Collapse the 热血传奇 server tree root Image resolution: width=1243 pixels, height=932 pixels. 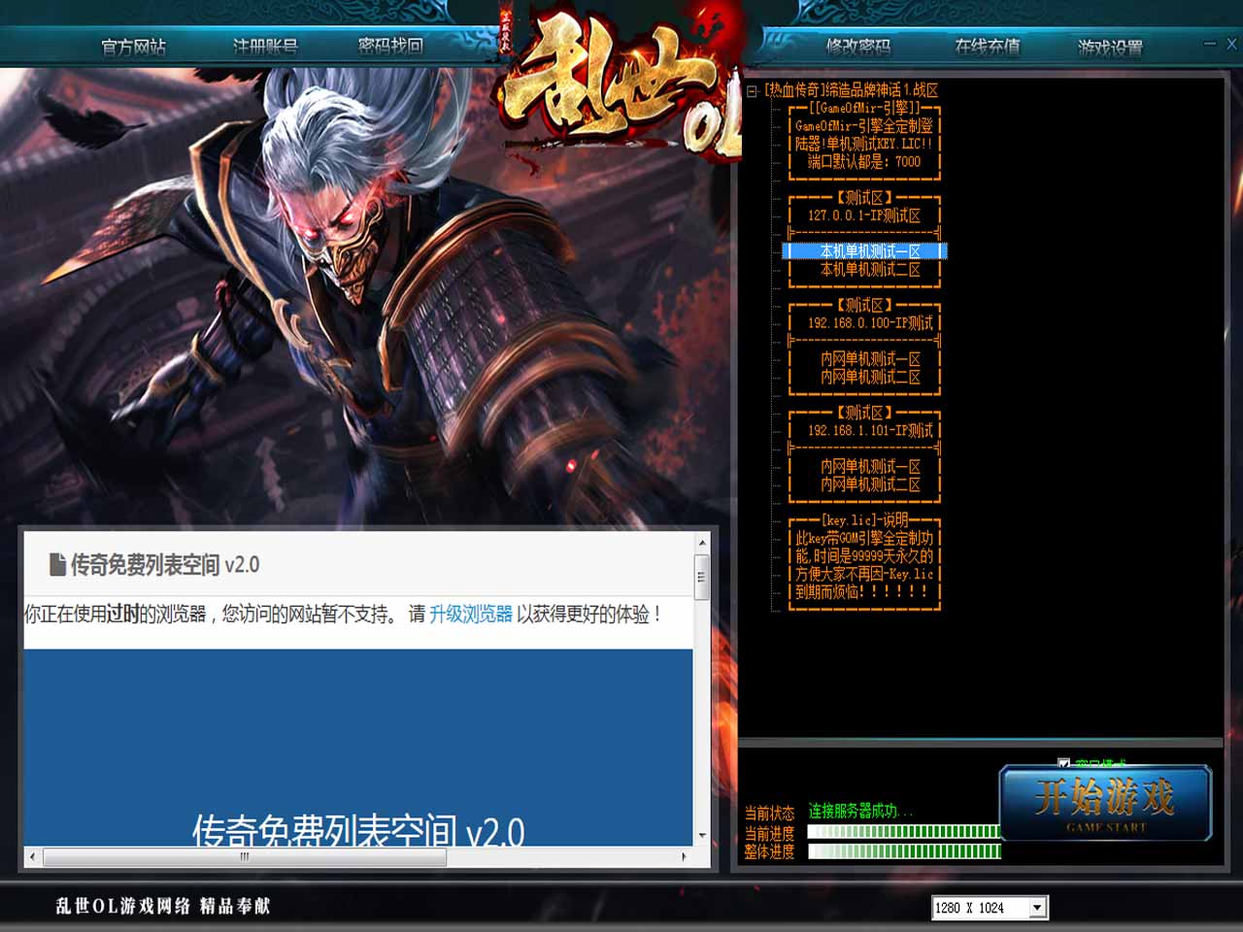tap(752, 90)
